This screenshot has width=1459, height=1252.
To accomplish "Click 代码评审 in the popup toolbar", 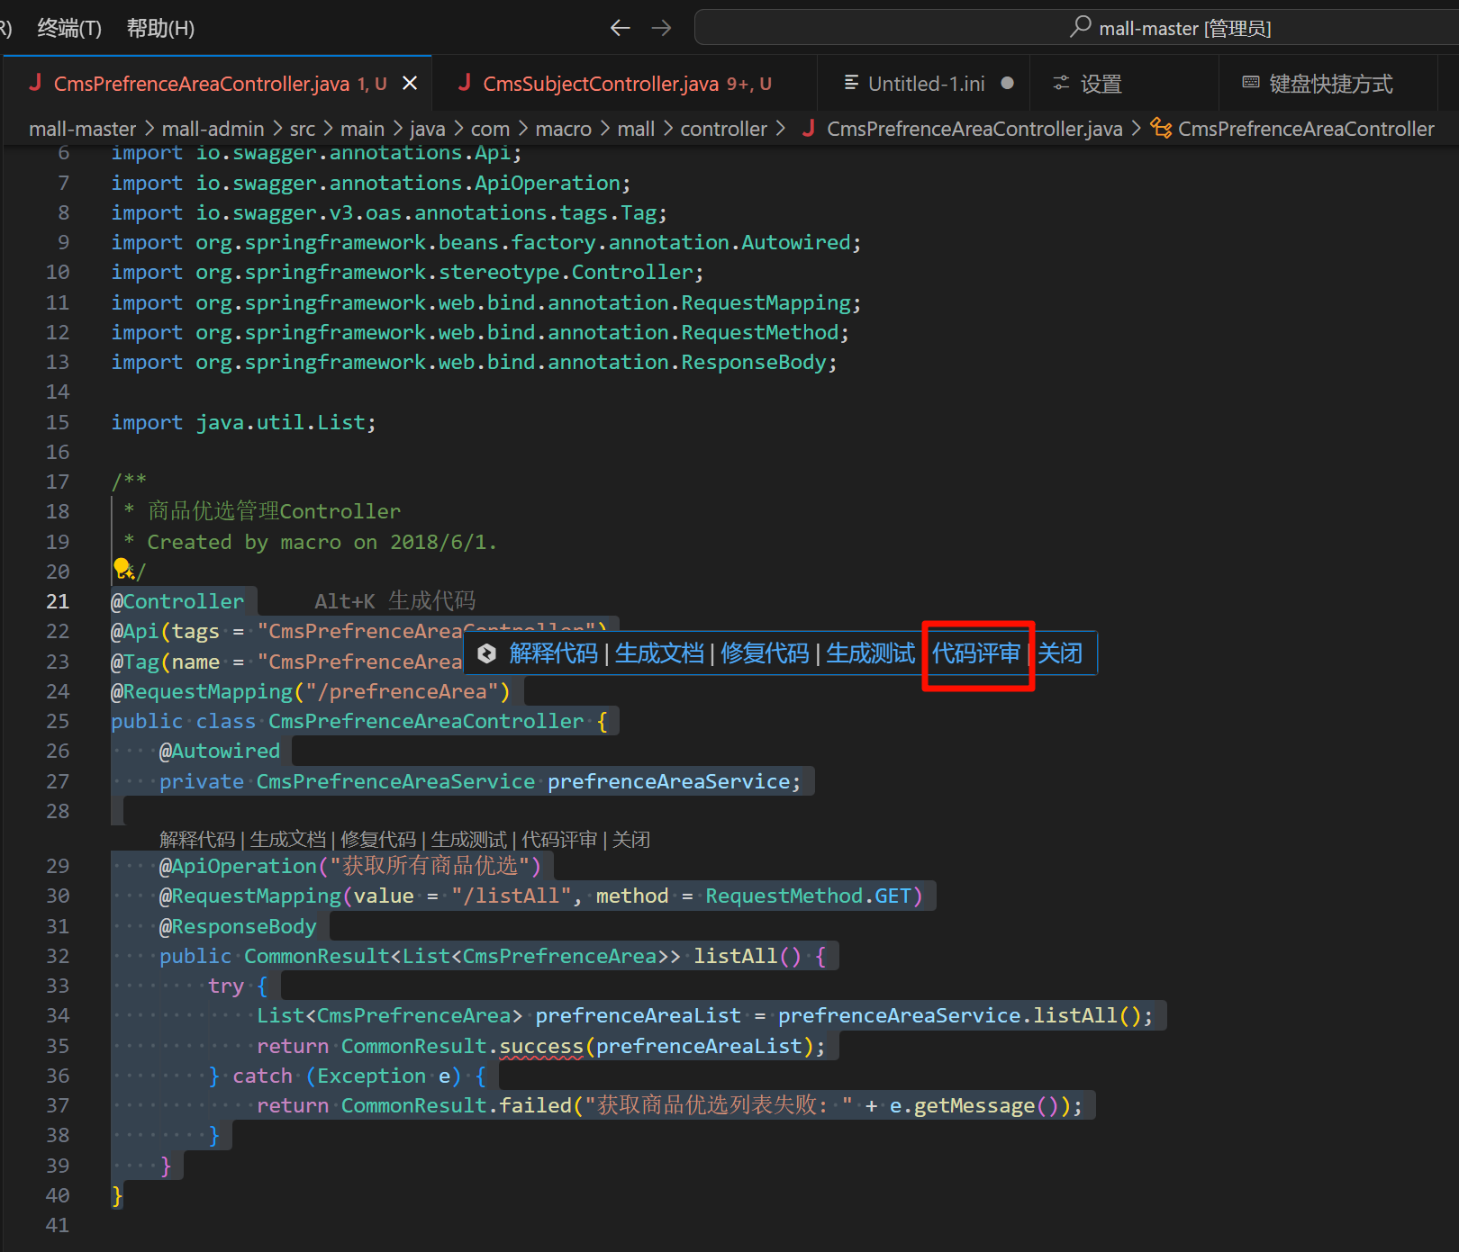I will tap(976, 653).
